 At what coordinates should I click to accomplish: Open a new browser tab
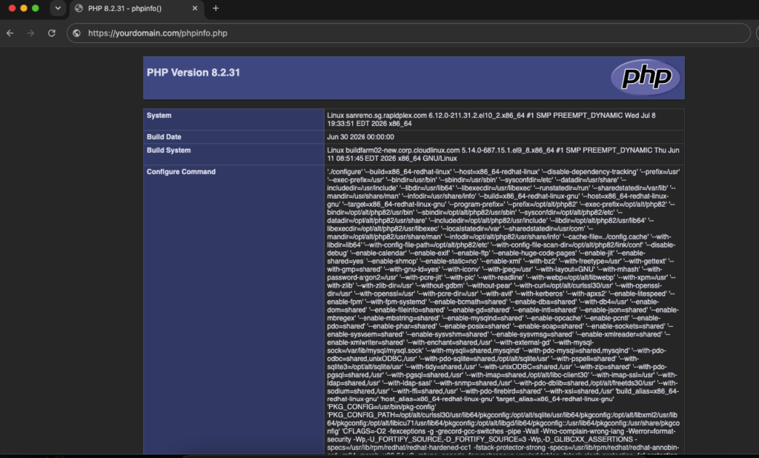tap(216, 8)
